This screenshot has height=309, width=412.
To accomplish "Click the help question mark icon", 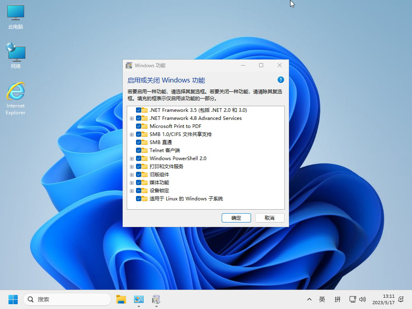I will (280, 80).
